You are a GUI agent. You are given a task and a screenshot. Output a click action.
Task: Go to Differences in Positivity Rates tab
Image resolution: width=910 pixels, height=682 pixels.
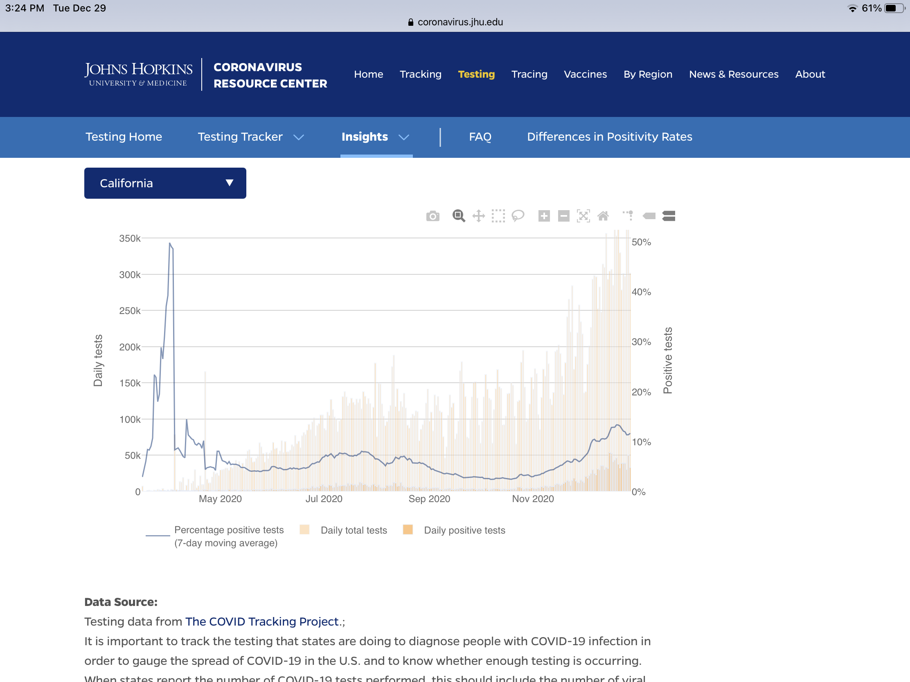click(609, 137)
